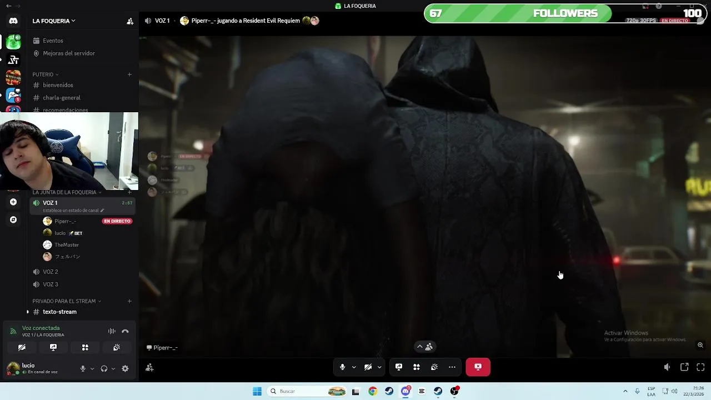Viewport: 711px width, 400px height.
Task: Open LA FOQUERIA server dropdown menu
Action: coord(54,21)
